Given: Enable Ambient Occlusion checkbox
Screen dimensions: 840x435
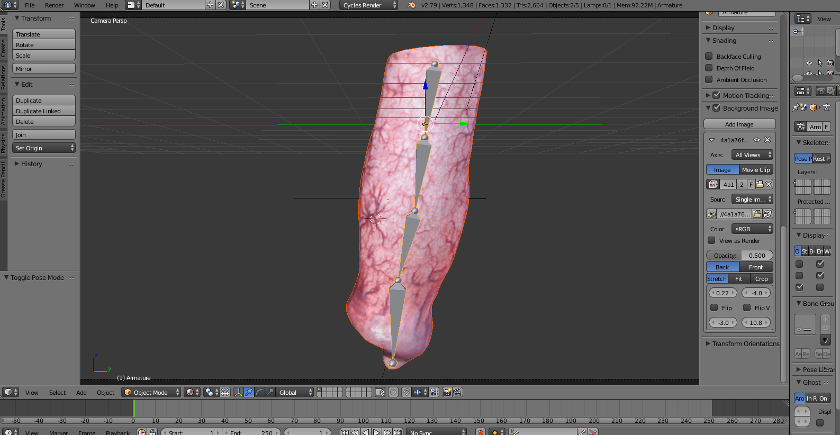Looking at the screenshot, I should 709,79.
